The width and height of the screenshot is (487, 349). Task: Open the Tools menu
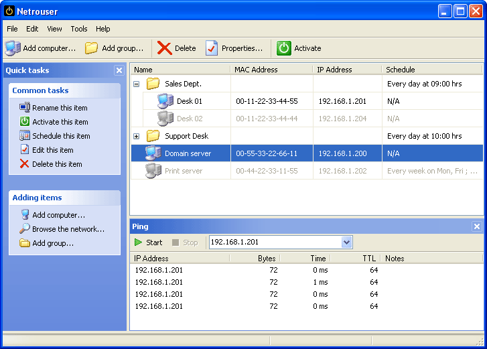coord(79,29)
